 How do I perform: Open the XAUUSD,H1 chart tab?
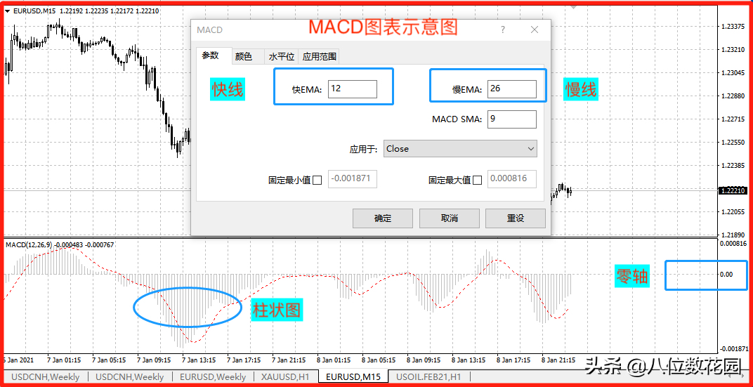click(285, 377)
